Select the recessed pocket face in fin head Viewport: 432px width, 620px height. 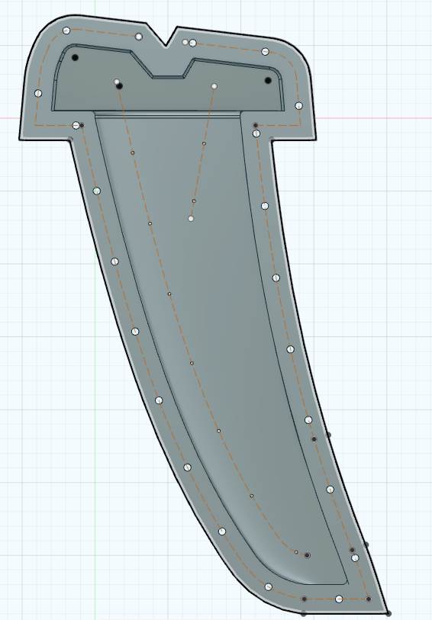point(168,93)
